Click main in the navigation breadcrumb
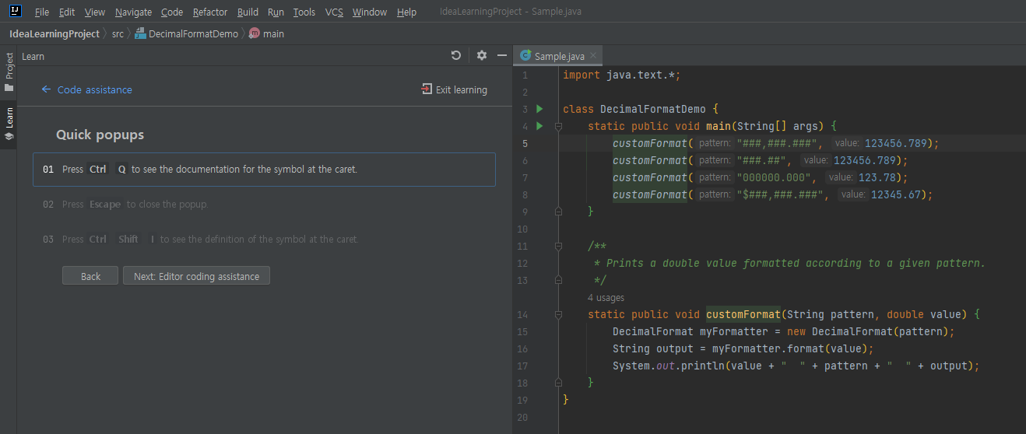The image size is (1026, 434). point(273,34)
